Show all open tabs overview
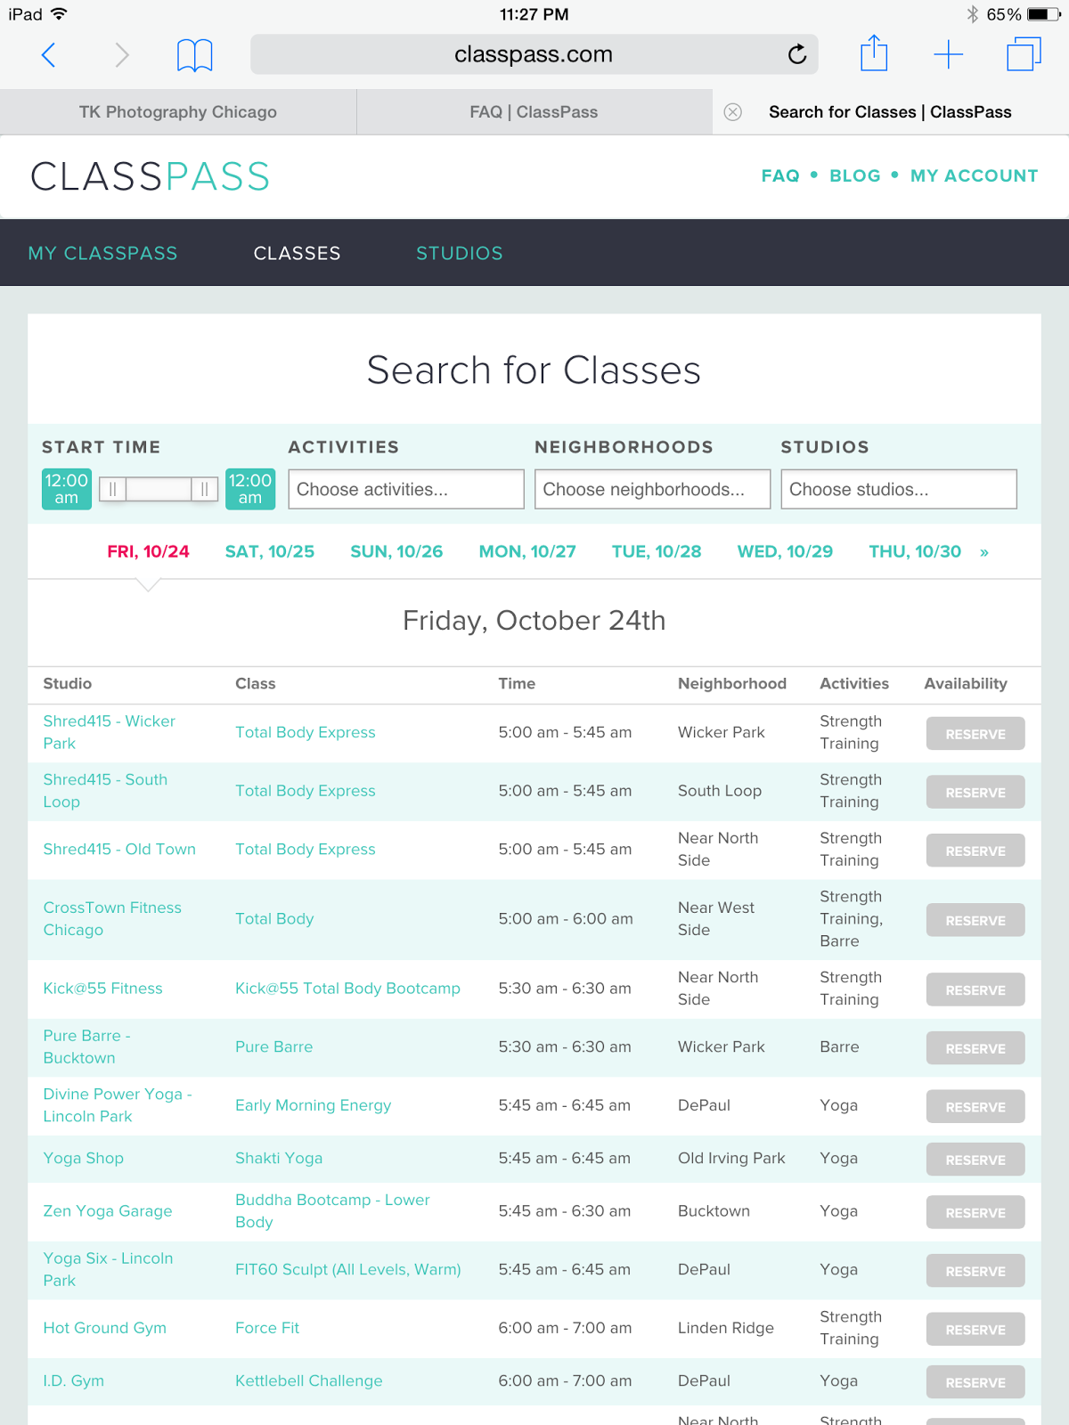 (1024, 54)
